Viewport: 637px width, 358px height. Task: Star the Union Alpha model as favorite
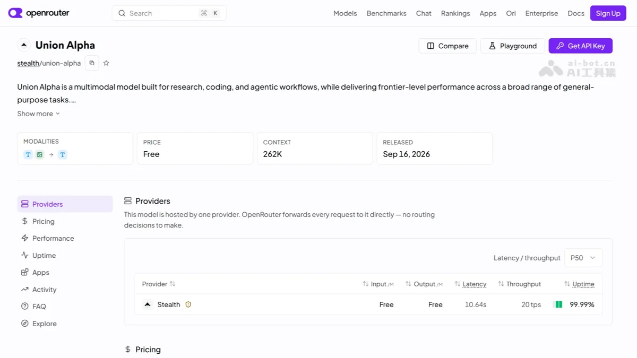tap(106, 63)
